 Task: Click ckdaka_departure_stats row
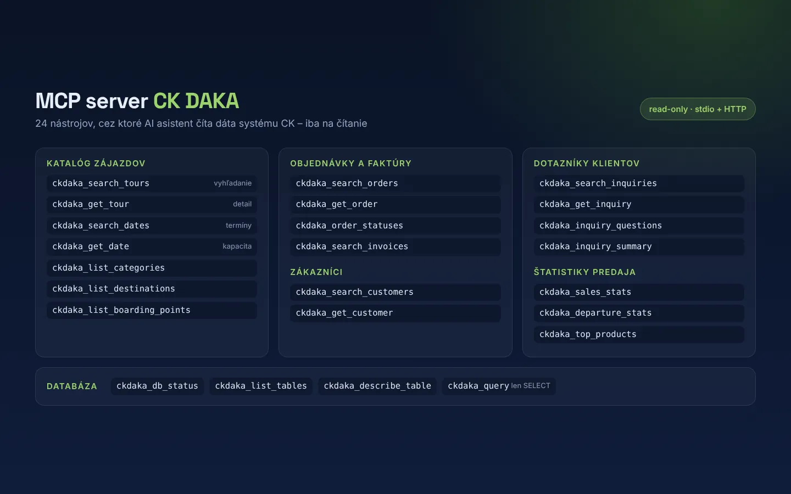(x=639, y=313)
